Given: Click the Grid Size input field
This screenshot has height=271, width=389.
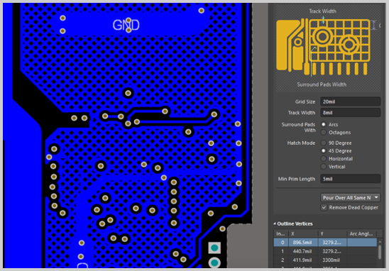Looking at the screenshot, I should pos(350,101).
